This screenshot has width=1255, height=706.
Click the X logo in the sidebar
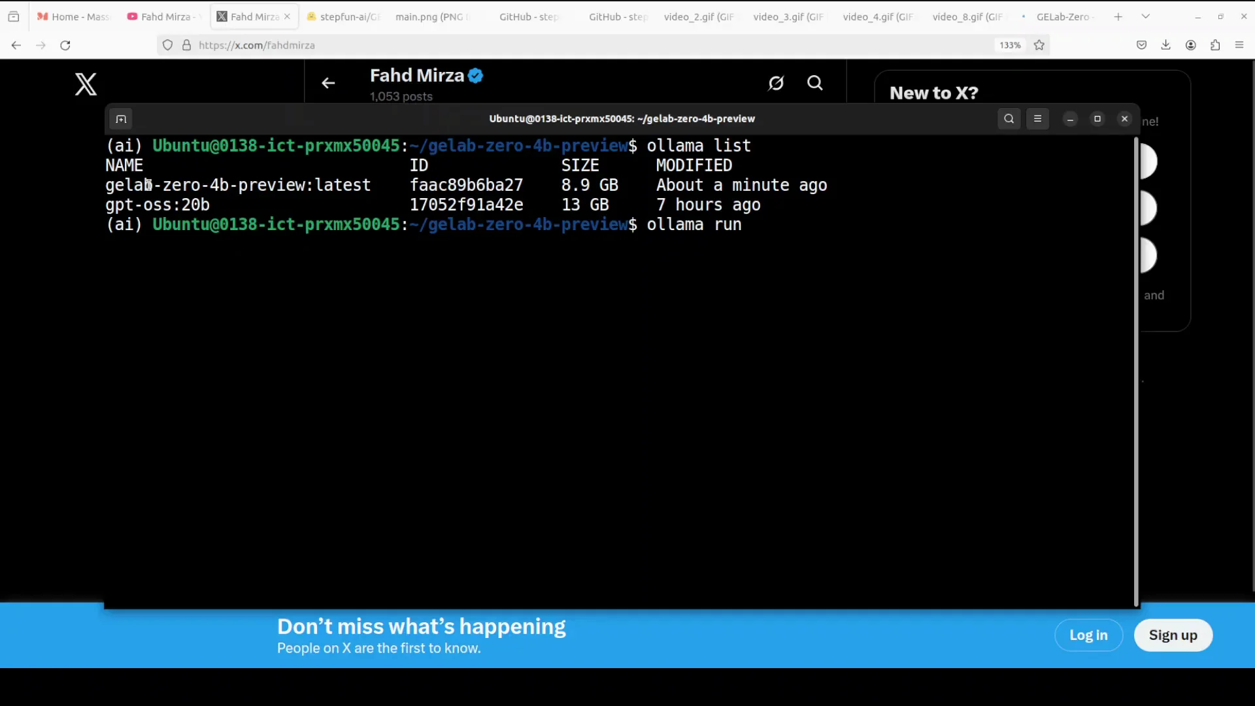coord(86,84)
